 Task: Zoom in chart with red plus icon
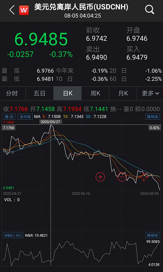pos(100,177)
